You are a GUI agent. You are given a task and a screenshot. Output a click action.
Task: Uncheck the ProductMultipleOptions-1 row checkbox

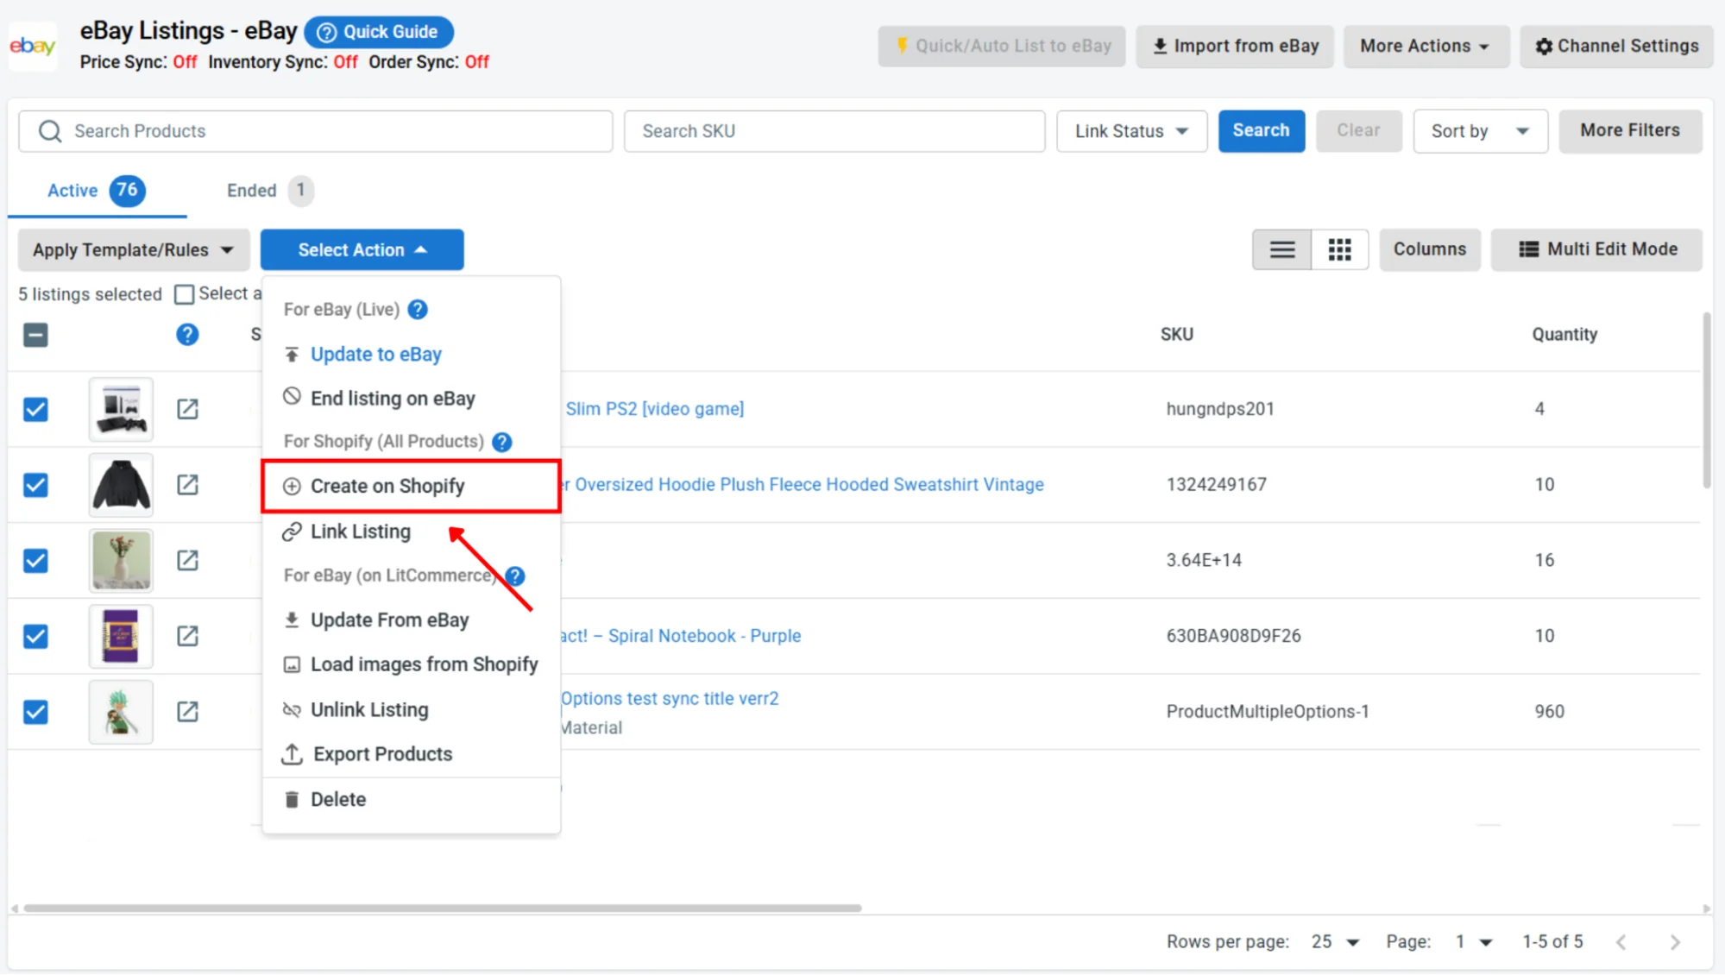pos(35,712)
